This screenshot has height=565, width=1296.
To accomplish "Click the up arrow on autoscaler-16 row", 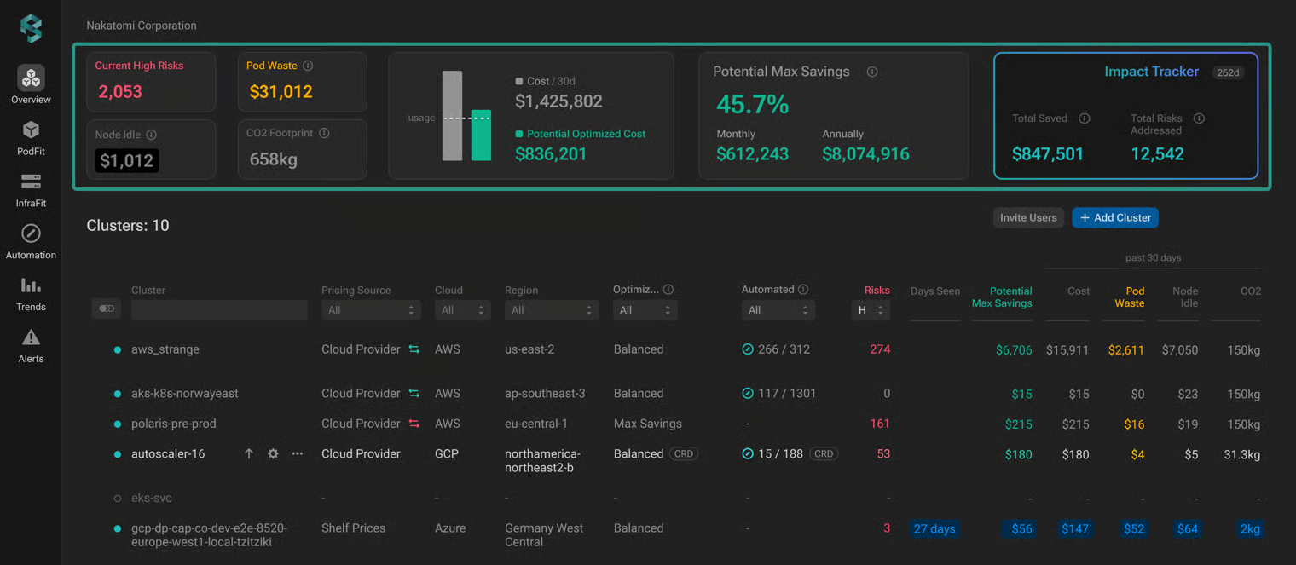I will click(x=249, y=454).
